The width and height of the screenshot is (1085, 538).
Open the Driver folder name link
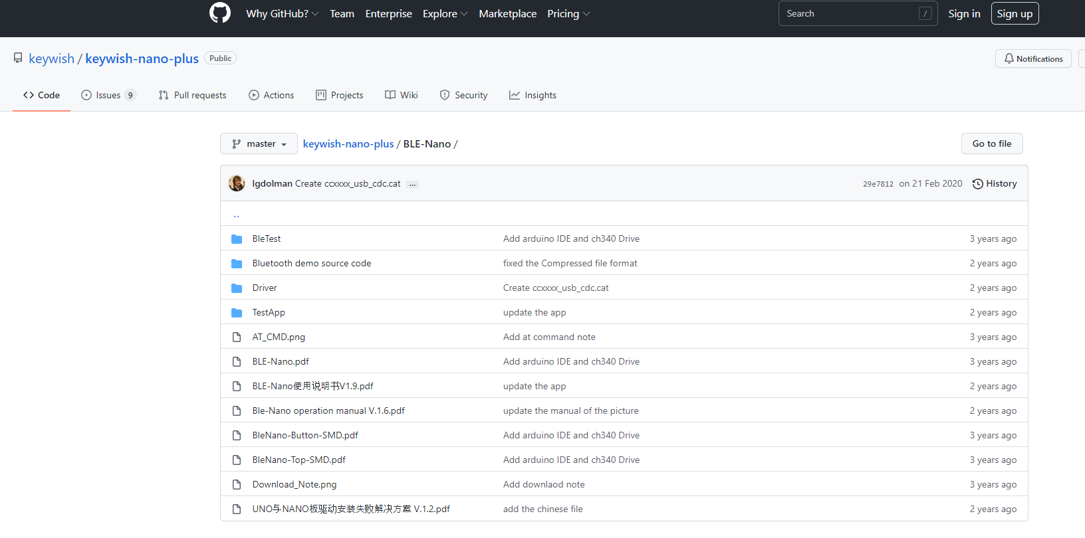265,288
